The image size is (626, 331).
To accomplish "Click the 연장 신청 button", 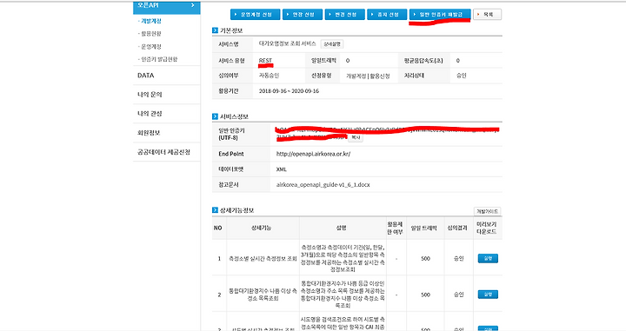I will pos(303,15).
